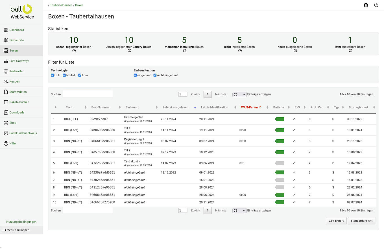The width and height of the screenshot is (384, 249).
Task: Open the Dashboard from the sidebar
Action: tap(16, 30)
